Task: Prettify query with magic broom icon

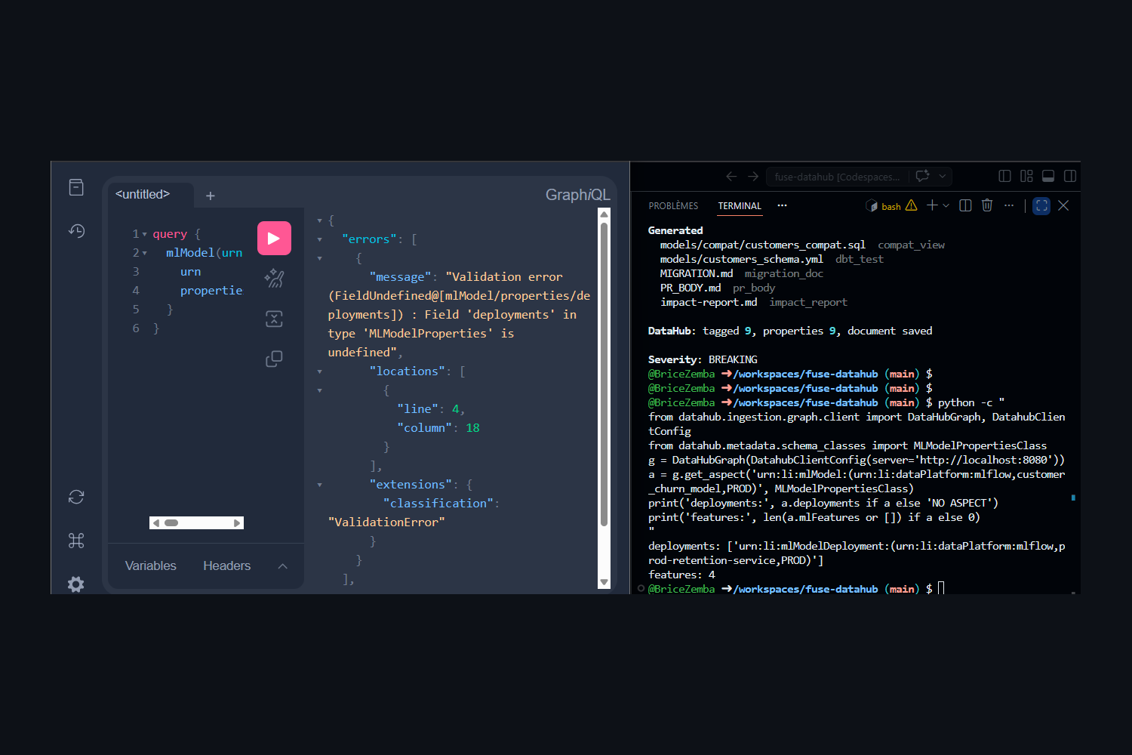Action: [274, 279]
